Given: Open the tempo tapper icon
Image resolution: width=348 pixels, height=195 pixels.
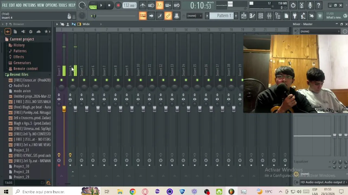Looking at the screenshot, I should [303, 16].
